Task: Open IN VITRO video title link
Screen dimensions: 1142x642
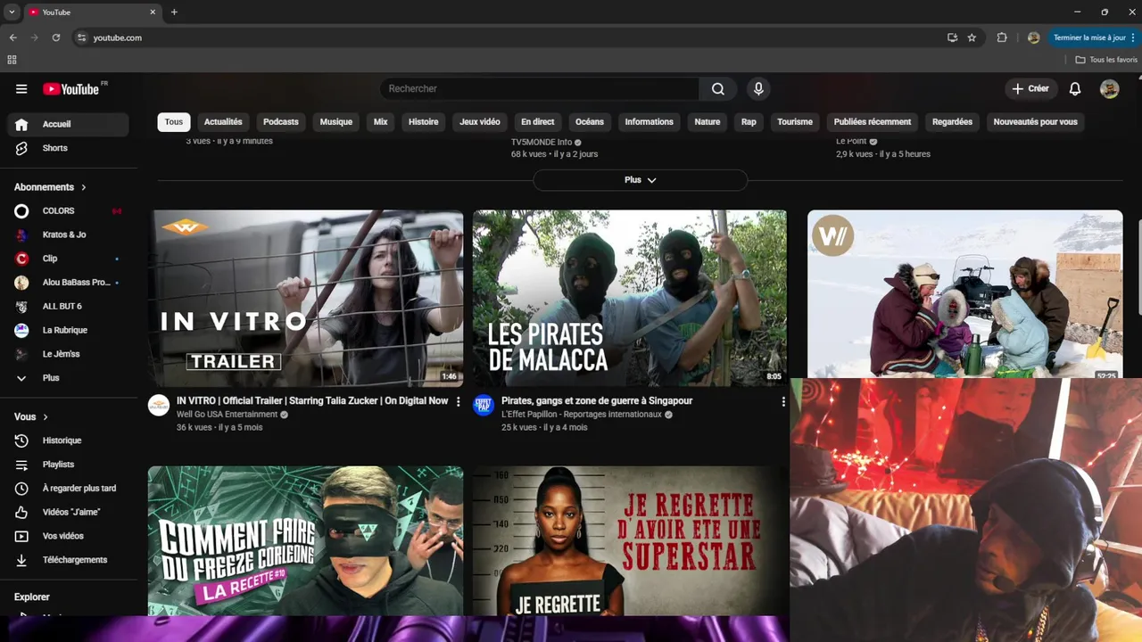Action: point(312,401)
